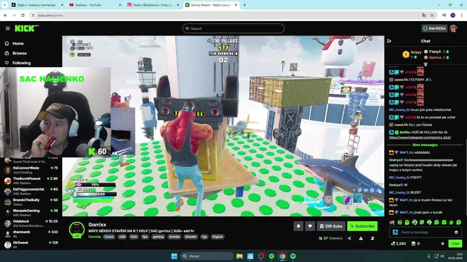The image size is (467, 262).
Task: Send message with the Chat button
Action: [455, 243]
